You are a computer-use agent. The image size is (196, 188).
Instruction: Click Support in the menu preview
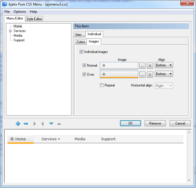click(x=108, y=139)
